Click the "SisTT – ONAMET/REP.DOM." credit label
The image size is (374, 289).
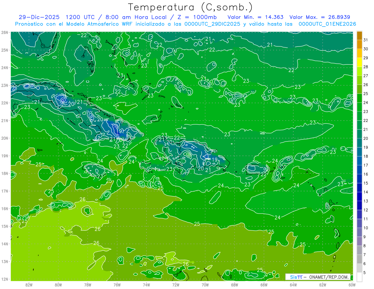[x=318, y=277]
